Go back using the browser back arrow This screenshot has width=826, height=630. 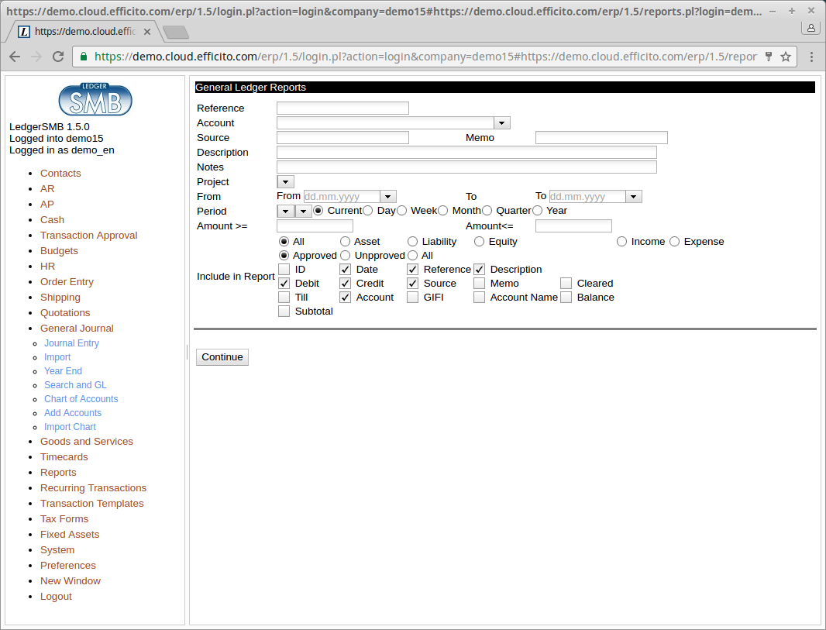point(15,57)
